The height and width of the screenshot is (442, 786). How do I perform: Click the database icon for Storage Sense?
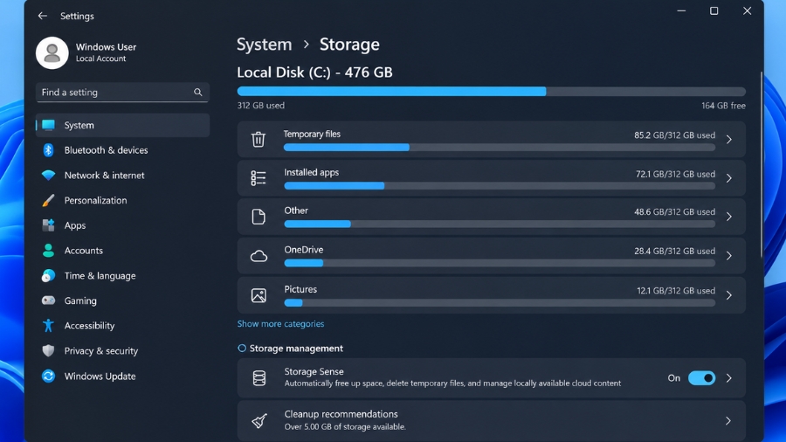tap(259, 378)
